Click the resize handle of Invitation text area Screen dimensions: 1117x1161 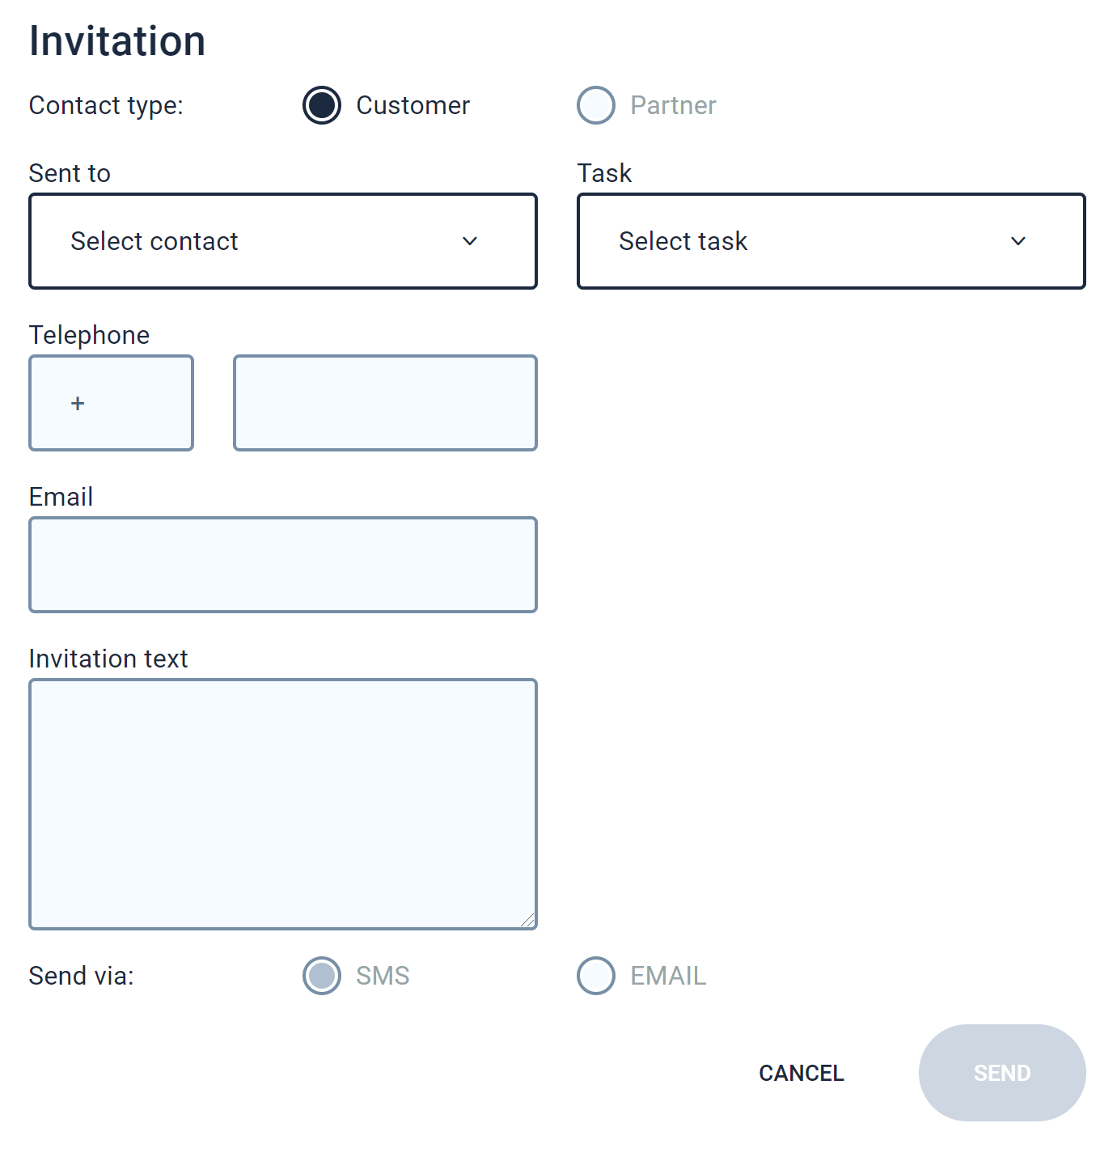pos(528,921)
